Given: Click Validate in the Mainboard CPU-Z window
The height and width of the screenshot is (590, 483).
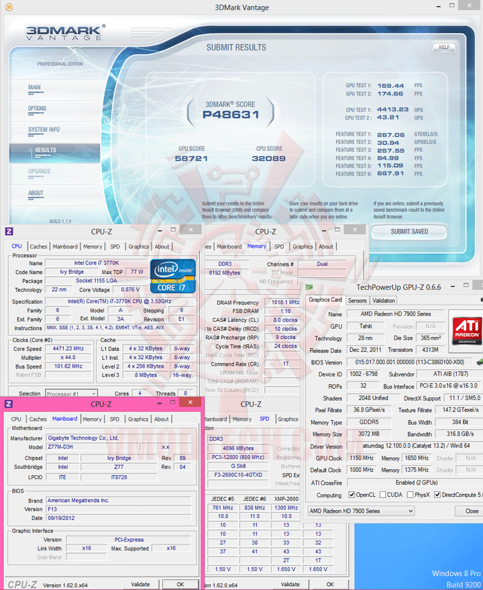Looking at the screenshot, I should [140, 585].
